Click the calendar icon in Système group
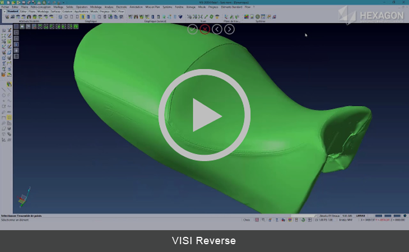The height and width of the screenshot is (252, 409). pos(263,17)
